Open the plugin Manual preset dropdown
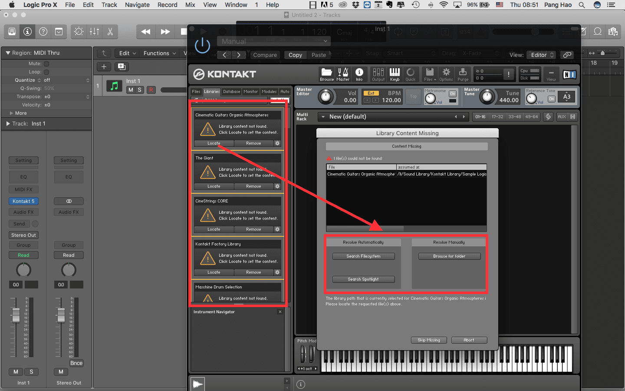625x391 pixels. [x=274, y=41]
